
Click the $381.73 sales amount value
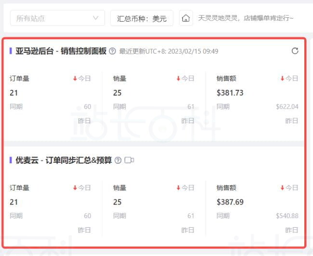pyautogui.click(x=230, y=93)
